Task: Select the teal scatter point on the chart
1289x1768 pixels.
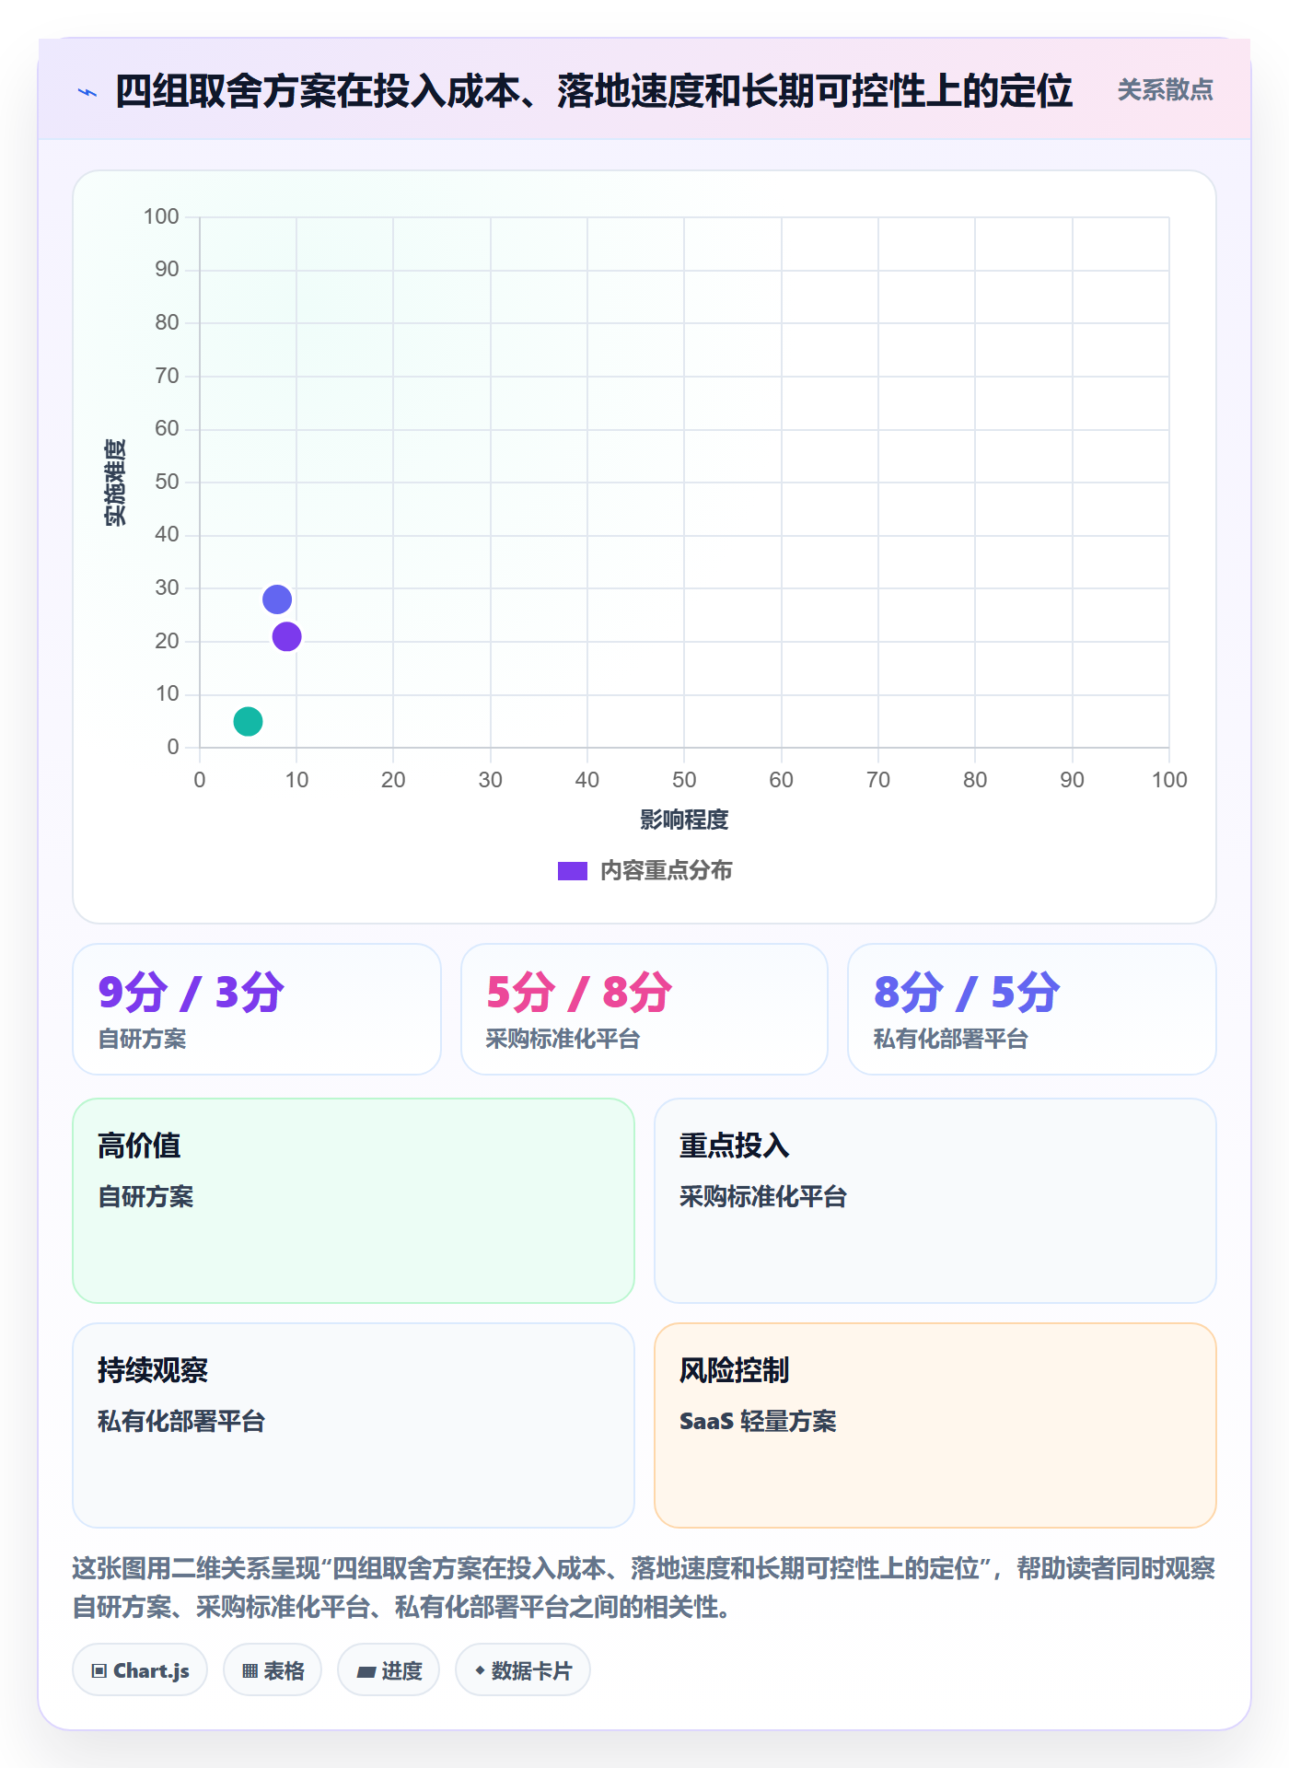Action: [x=248, y=721]
